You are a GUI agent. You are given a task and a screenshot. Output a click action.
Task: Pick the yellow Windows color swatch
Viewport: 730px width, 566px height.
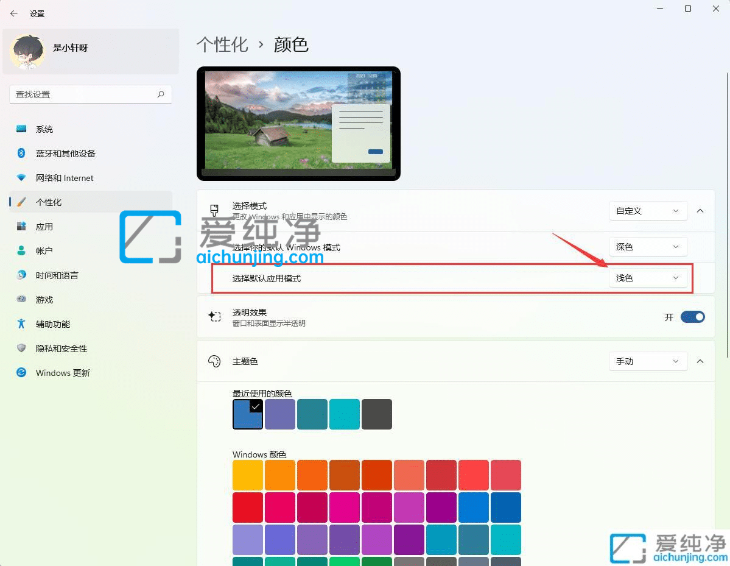[247, 475]
